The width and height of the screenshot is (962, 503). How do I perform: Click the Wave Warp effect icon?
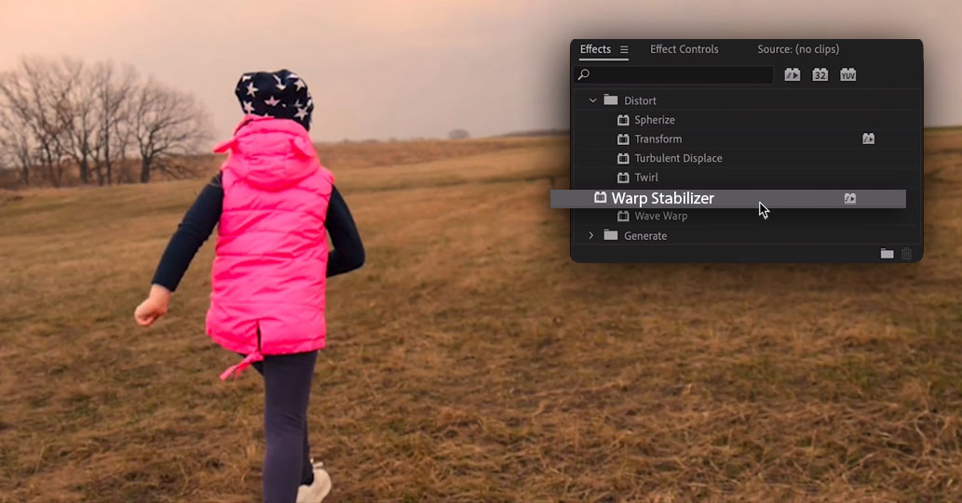[x=623, y=217]
